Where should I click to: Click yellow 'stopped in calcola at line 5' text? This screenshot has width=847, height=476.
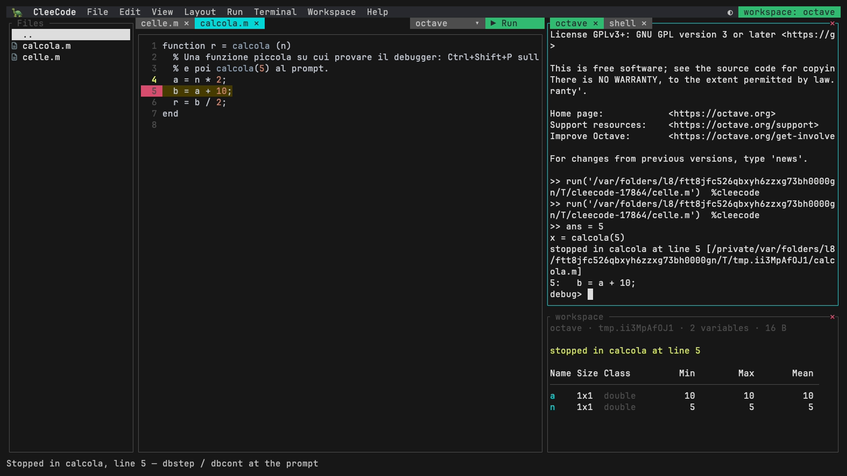click(625, 351)
